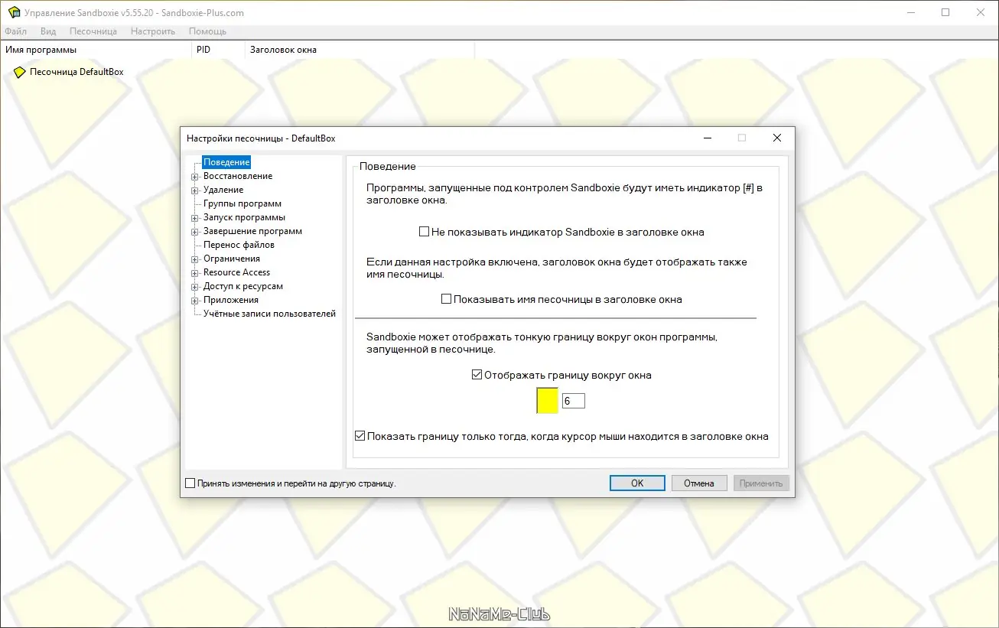Expand the Восстановление tree node
This screenshot has width=999, height=628.
(196, 176)
